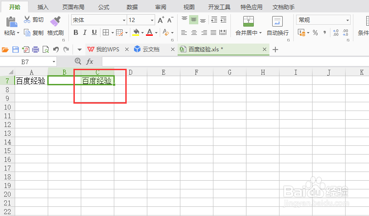Open the font name dropdown

(124, 20)
